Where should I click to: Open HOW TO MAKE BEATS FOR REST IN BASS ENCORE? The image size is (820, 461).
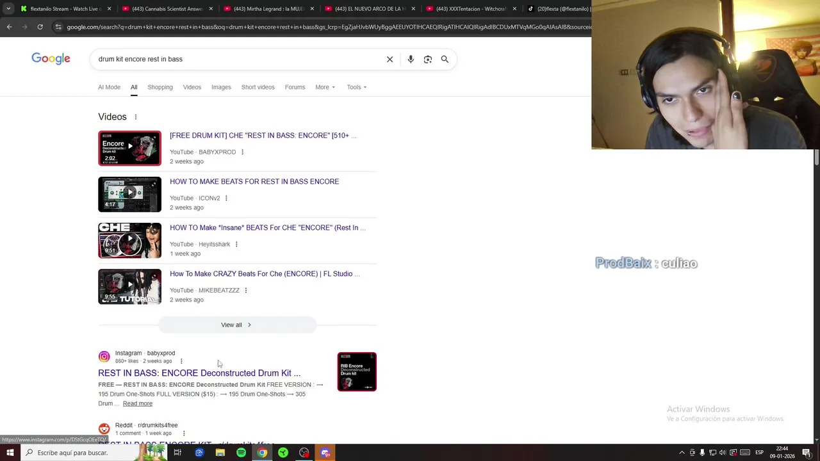[x=254, y=181]
